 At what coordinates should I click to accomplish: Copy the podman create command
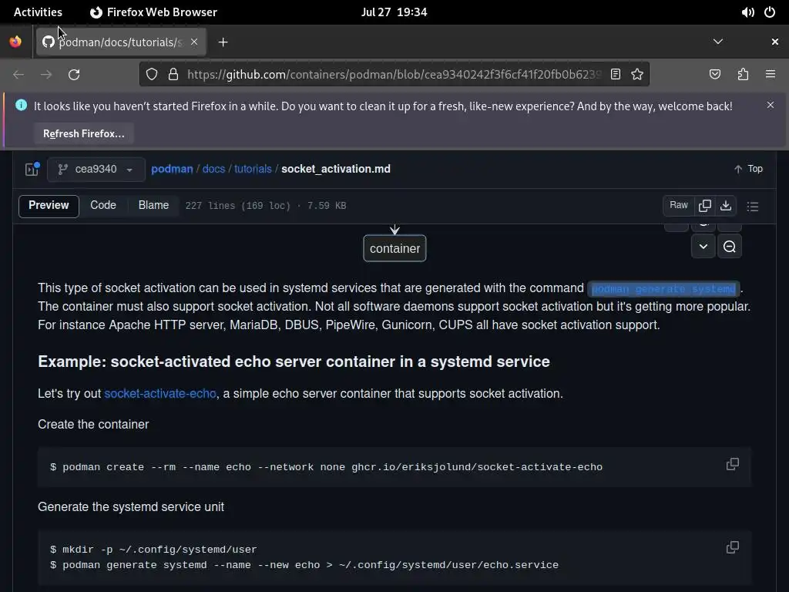732,464
